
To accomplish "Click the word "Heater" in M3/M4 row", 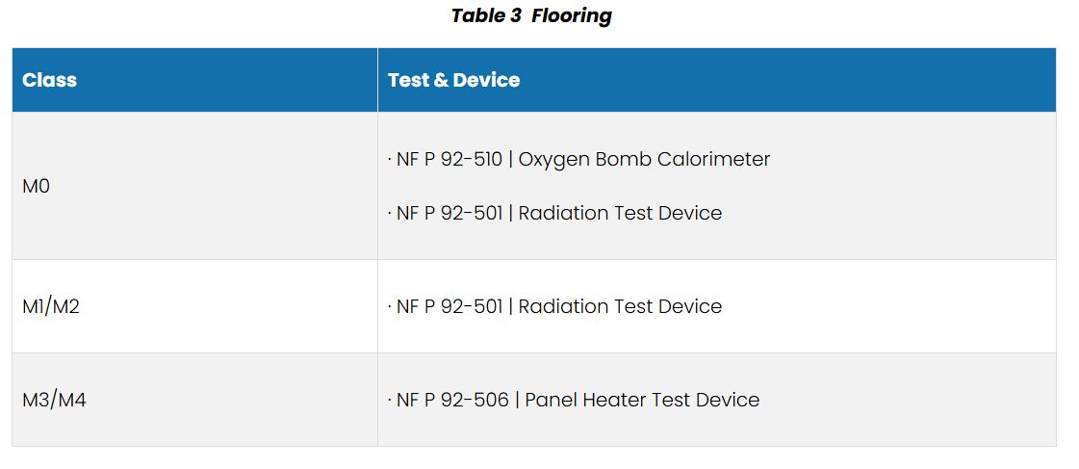I will (x=613, y=400).
